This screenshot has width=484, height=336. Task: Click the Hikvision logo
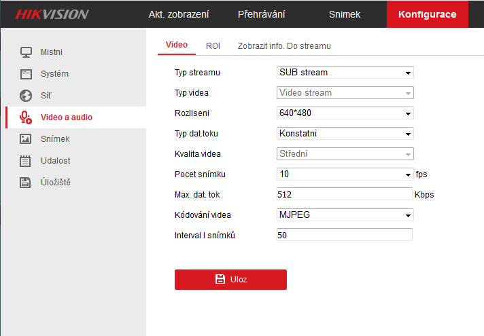click(52, 14)
